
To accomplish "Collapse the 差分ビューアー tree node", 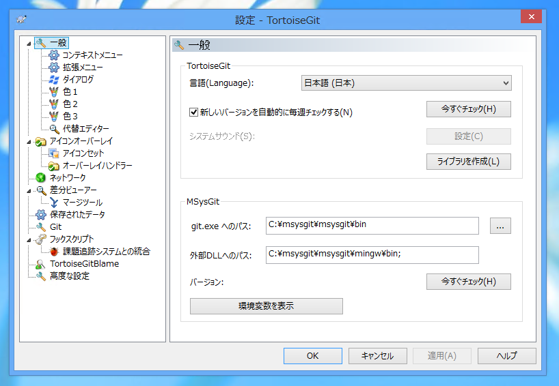I will [29, 191].
